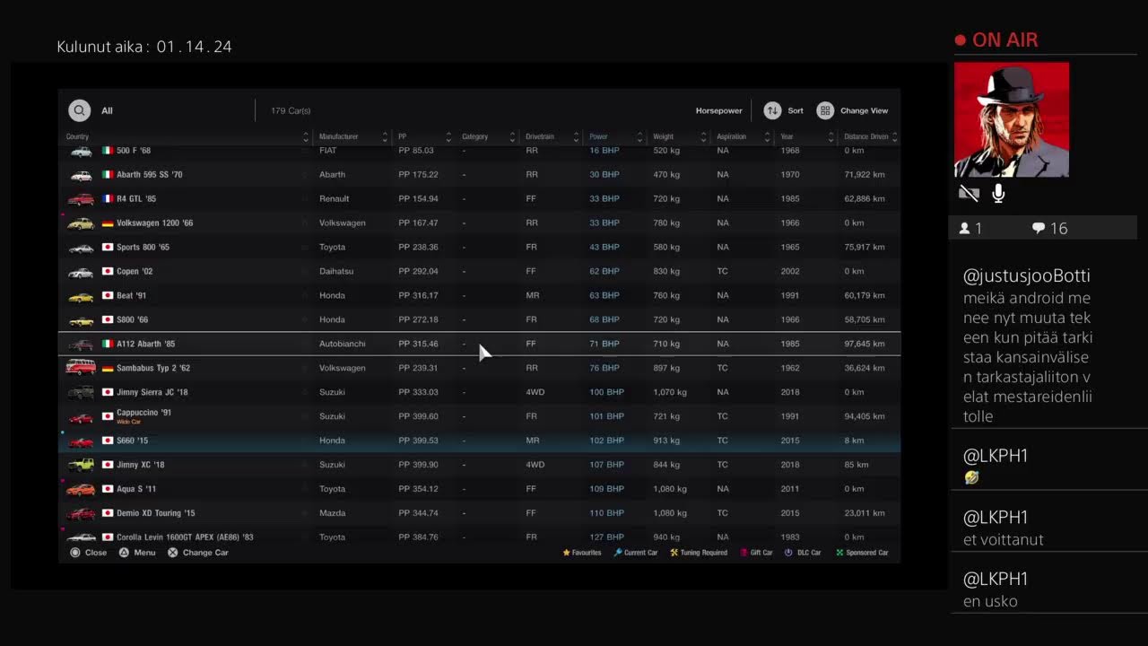
Task: Click the ON AIR indicator
Action: [996, 40]
